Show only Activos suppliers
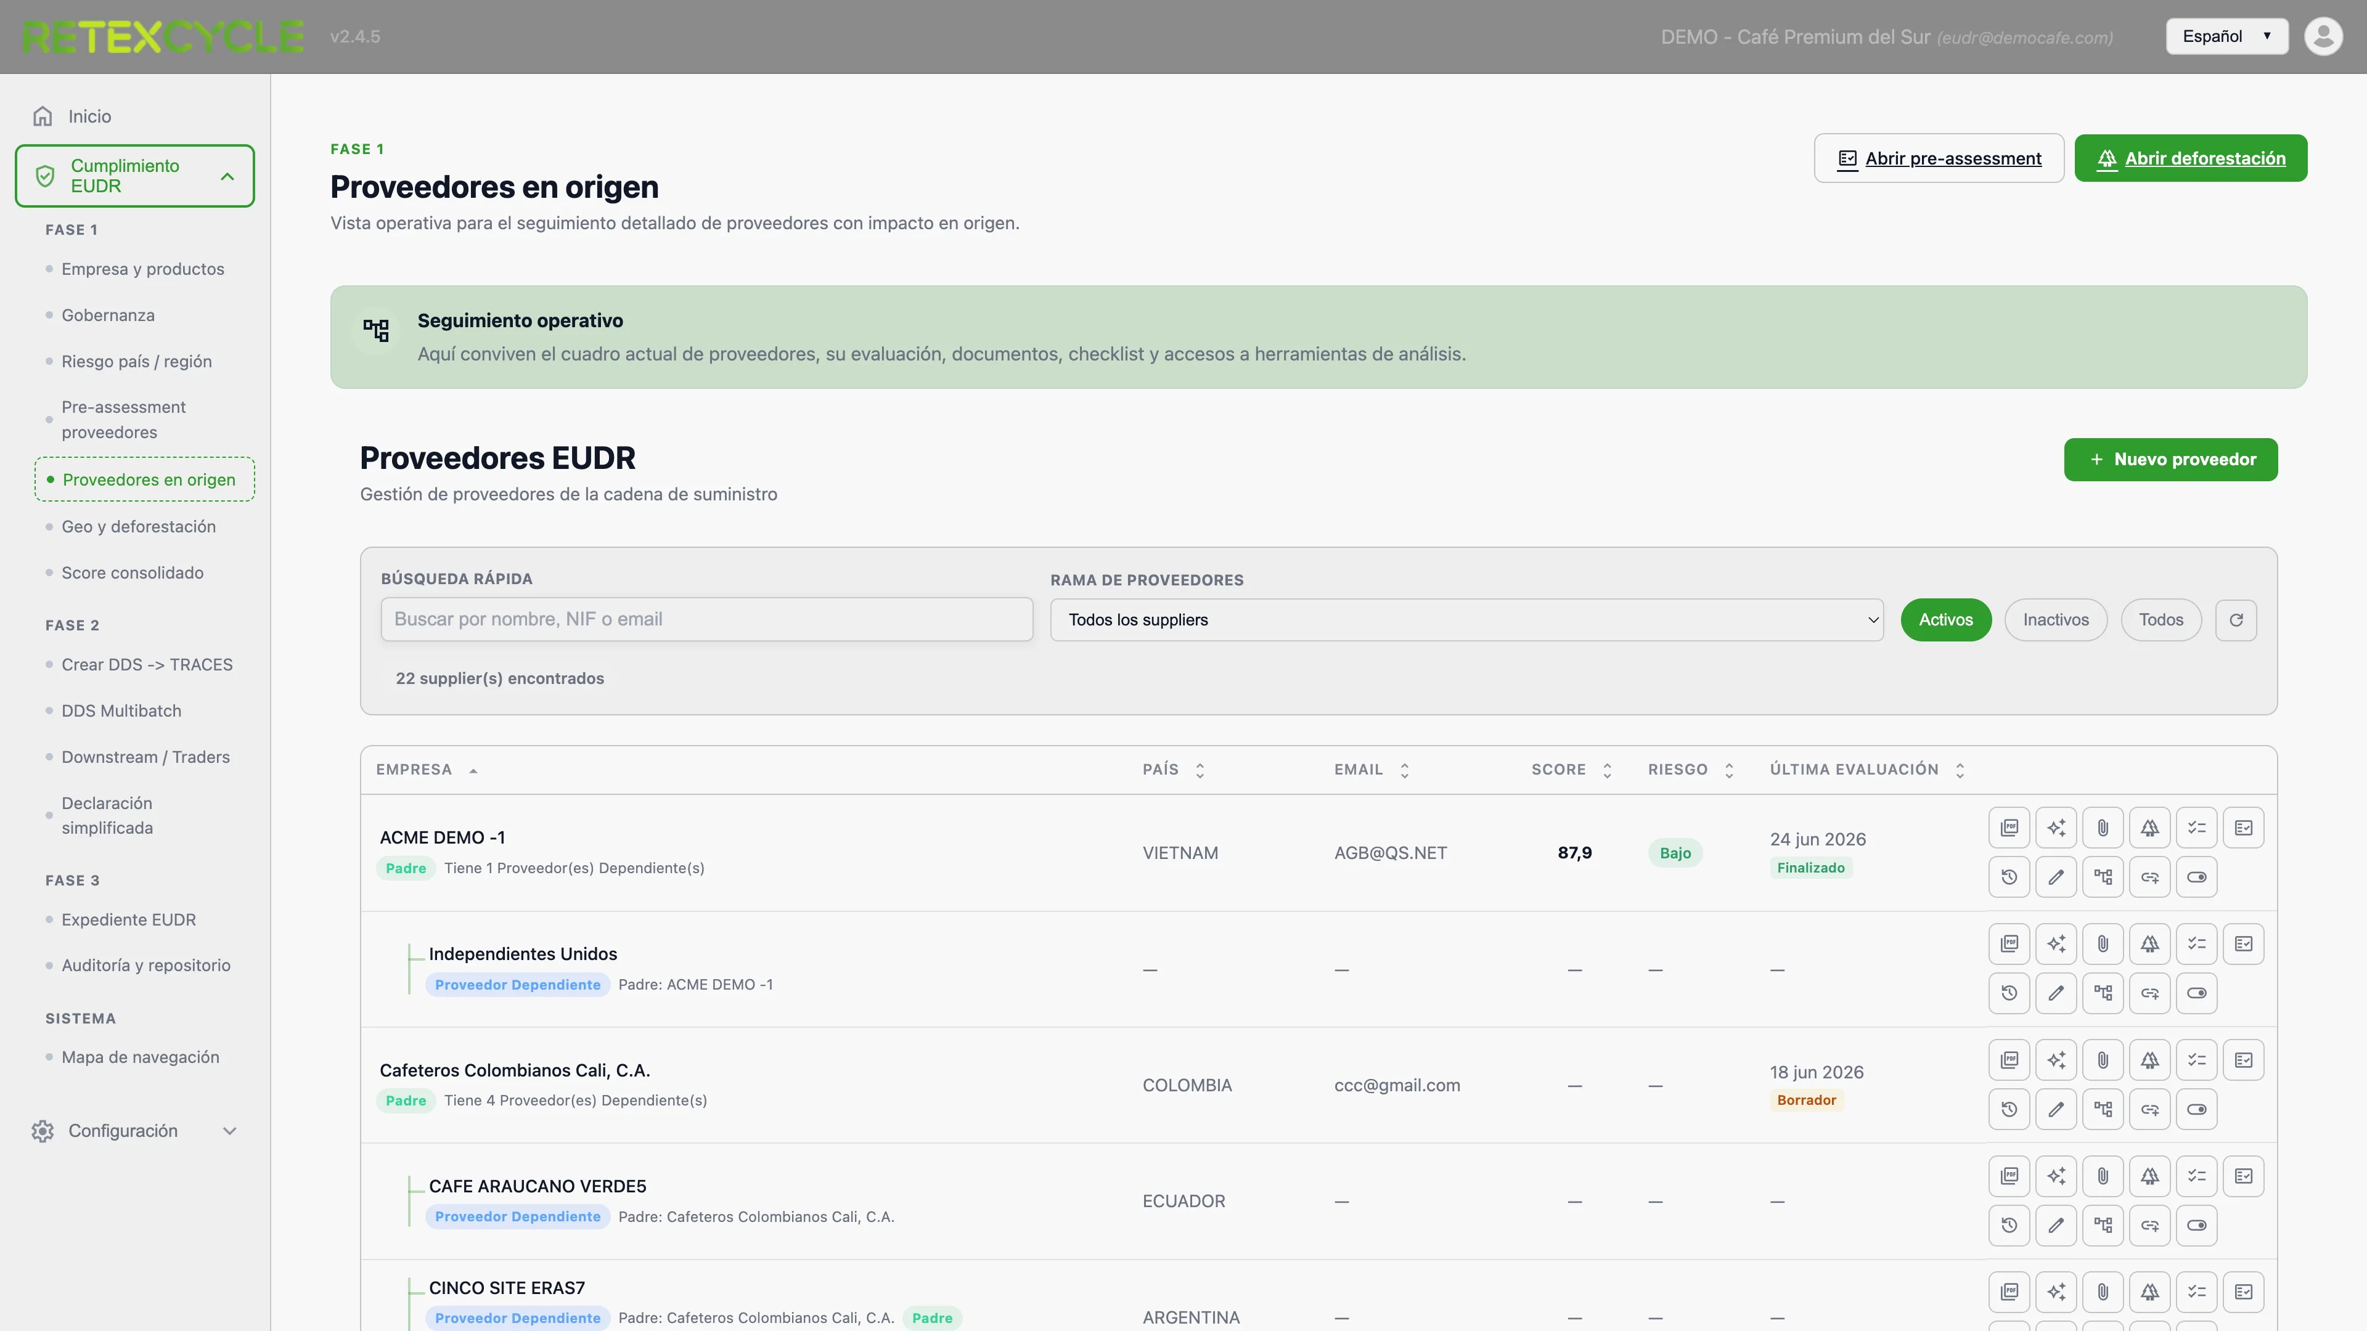Image resolution: width=2367 pixels, height=1331 pixels. tap(1946, 620)
